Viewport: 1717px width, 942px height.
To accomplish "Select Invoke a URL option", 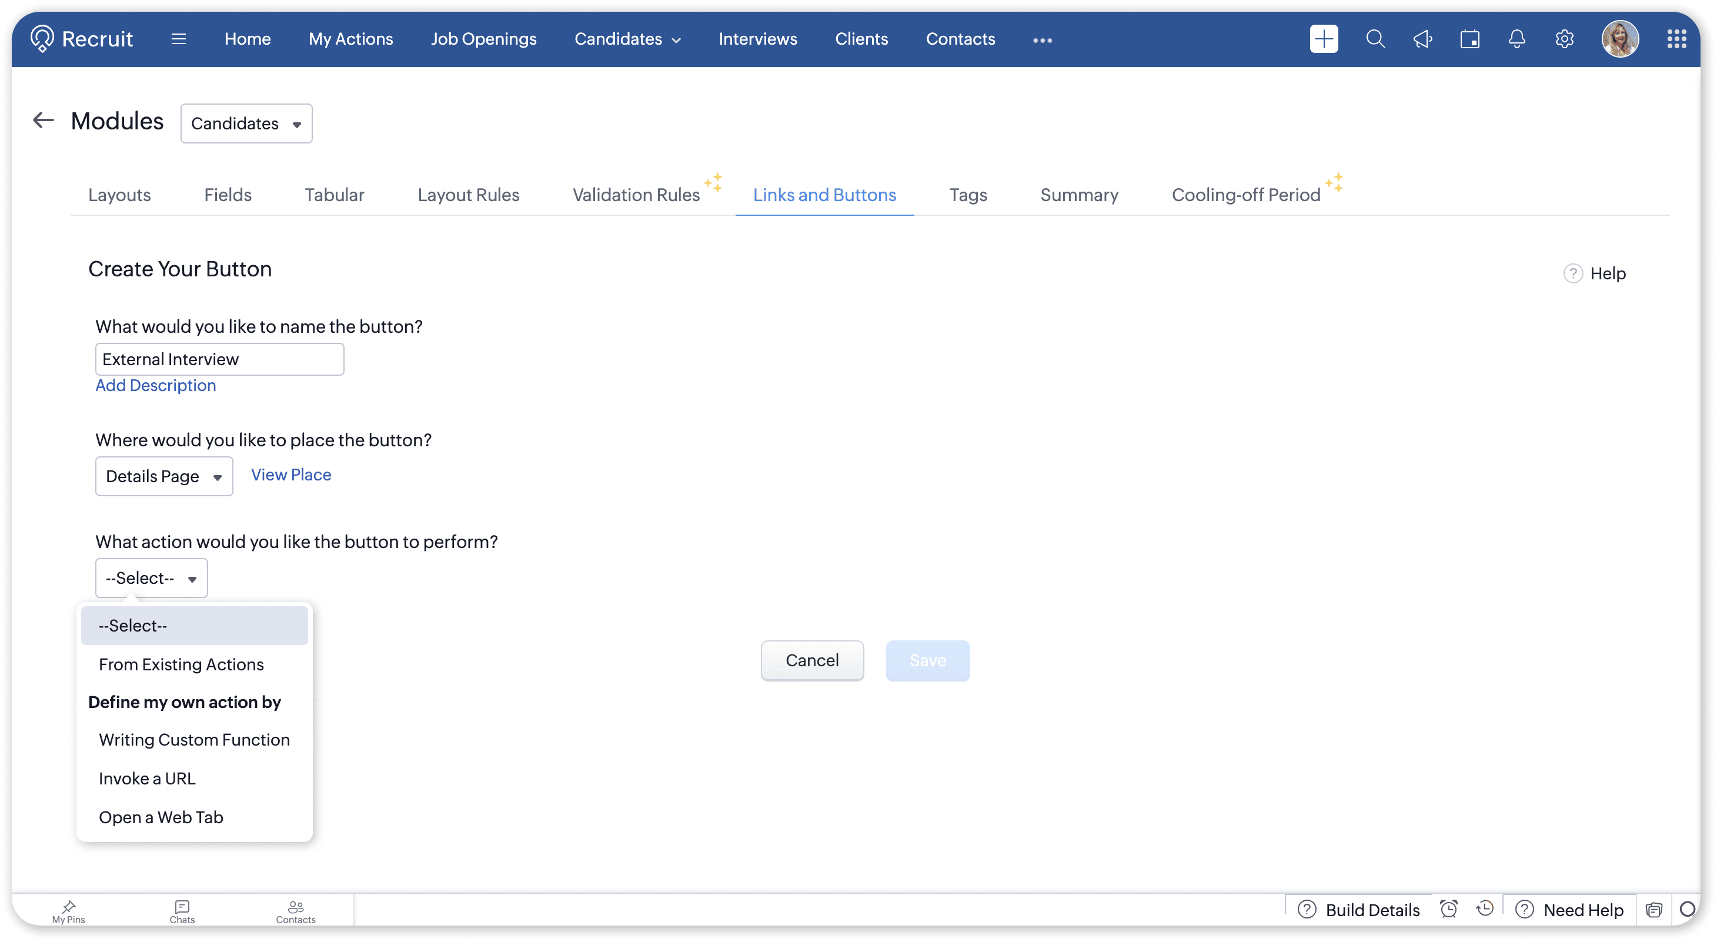I will [146, 778].
